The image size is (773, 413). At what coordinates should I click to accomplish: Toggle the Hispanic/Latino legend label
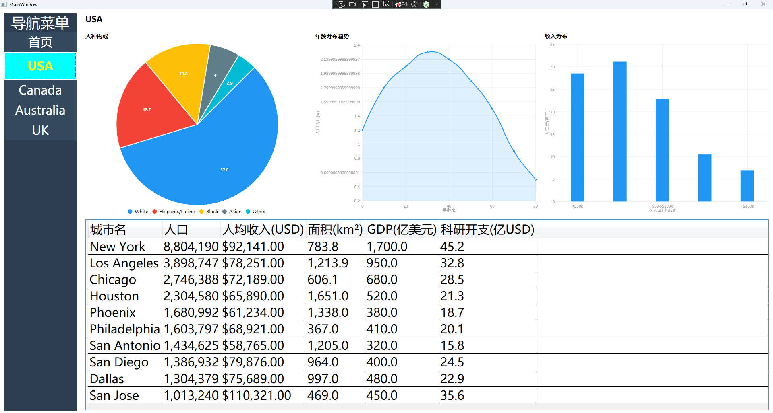click(x=177, y=212)
